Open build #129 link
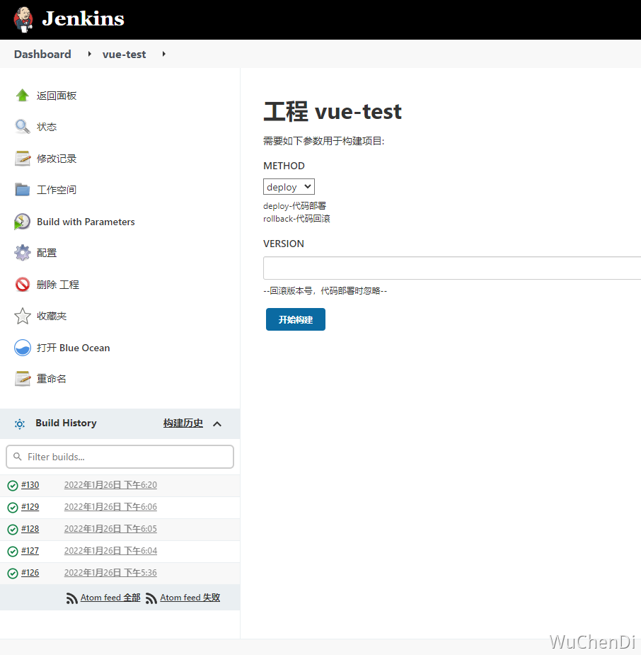Viewport: 641px width, 655px height. pos(30,507)
